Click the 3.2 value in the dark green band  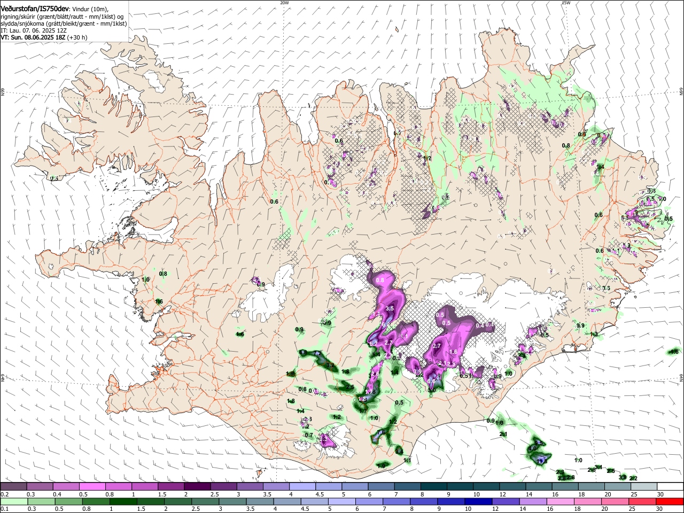click(331, 366)
